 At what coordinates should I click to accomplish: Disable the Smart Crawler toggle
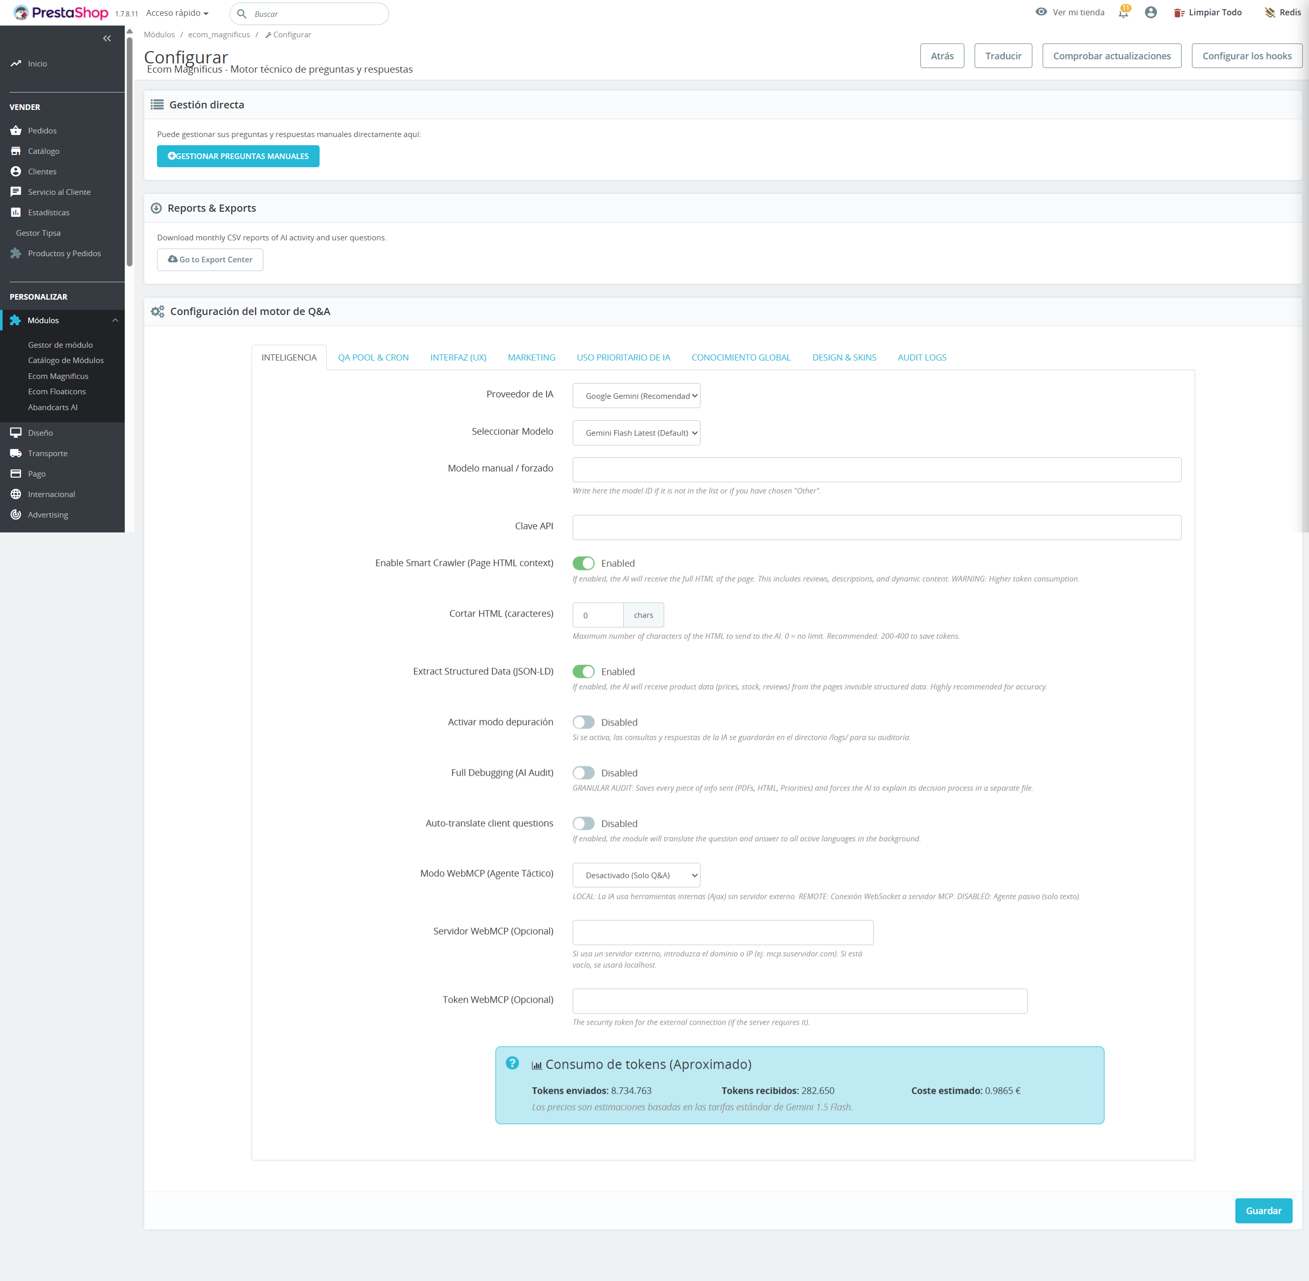[x=583, y=563]
